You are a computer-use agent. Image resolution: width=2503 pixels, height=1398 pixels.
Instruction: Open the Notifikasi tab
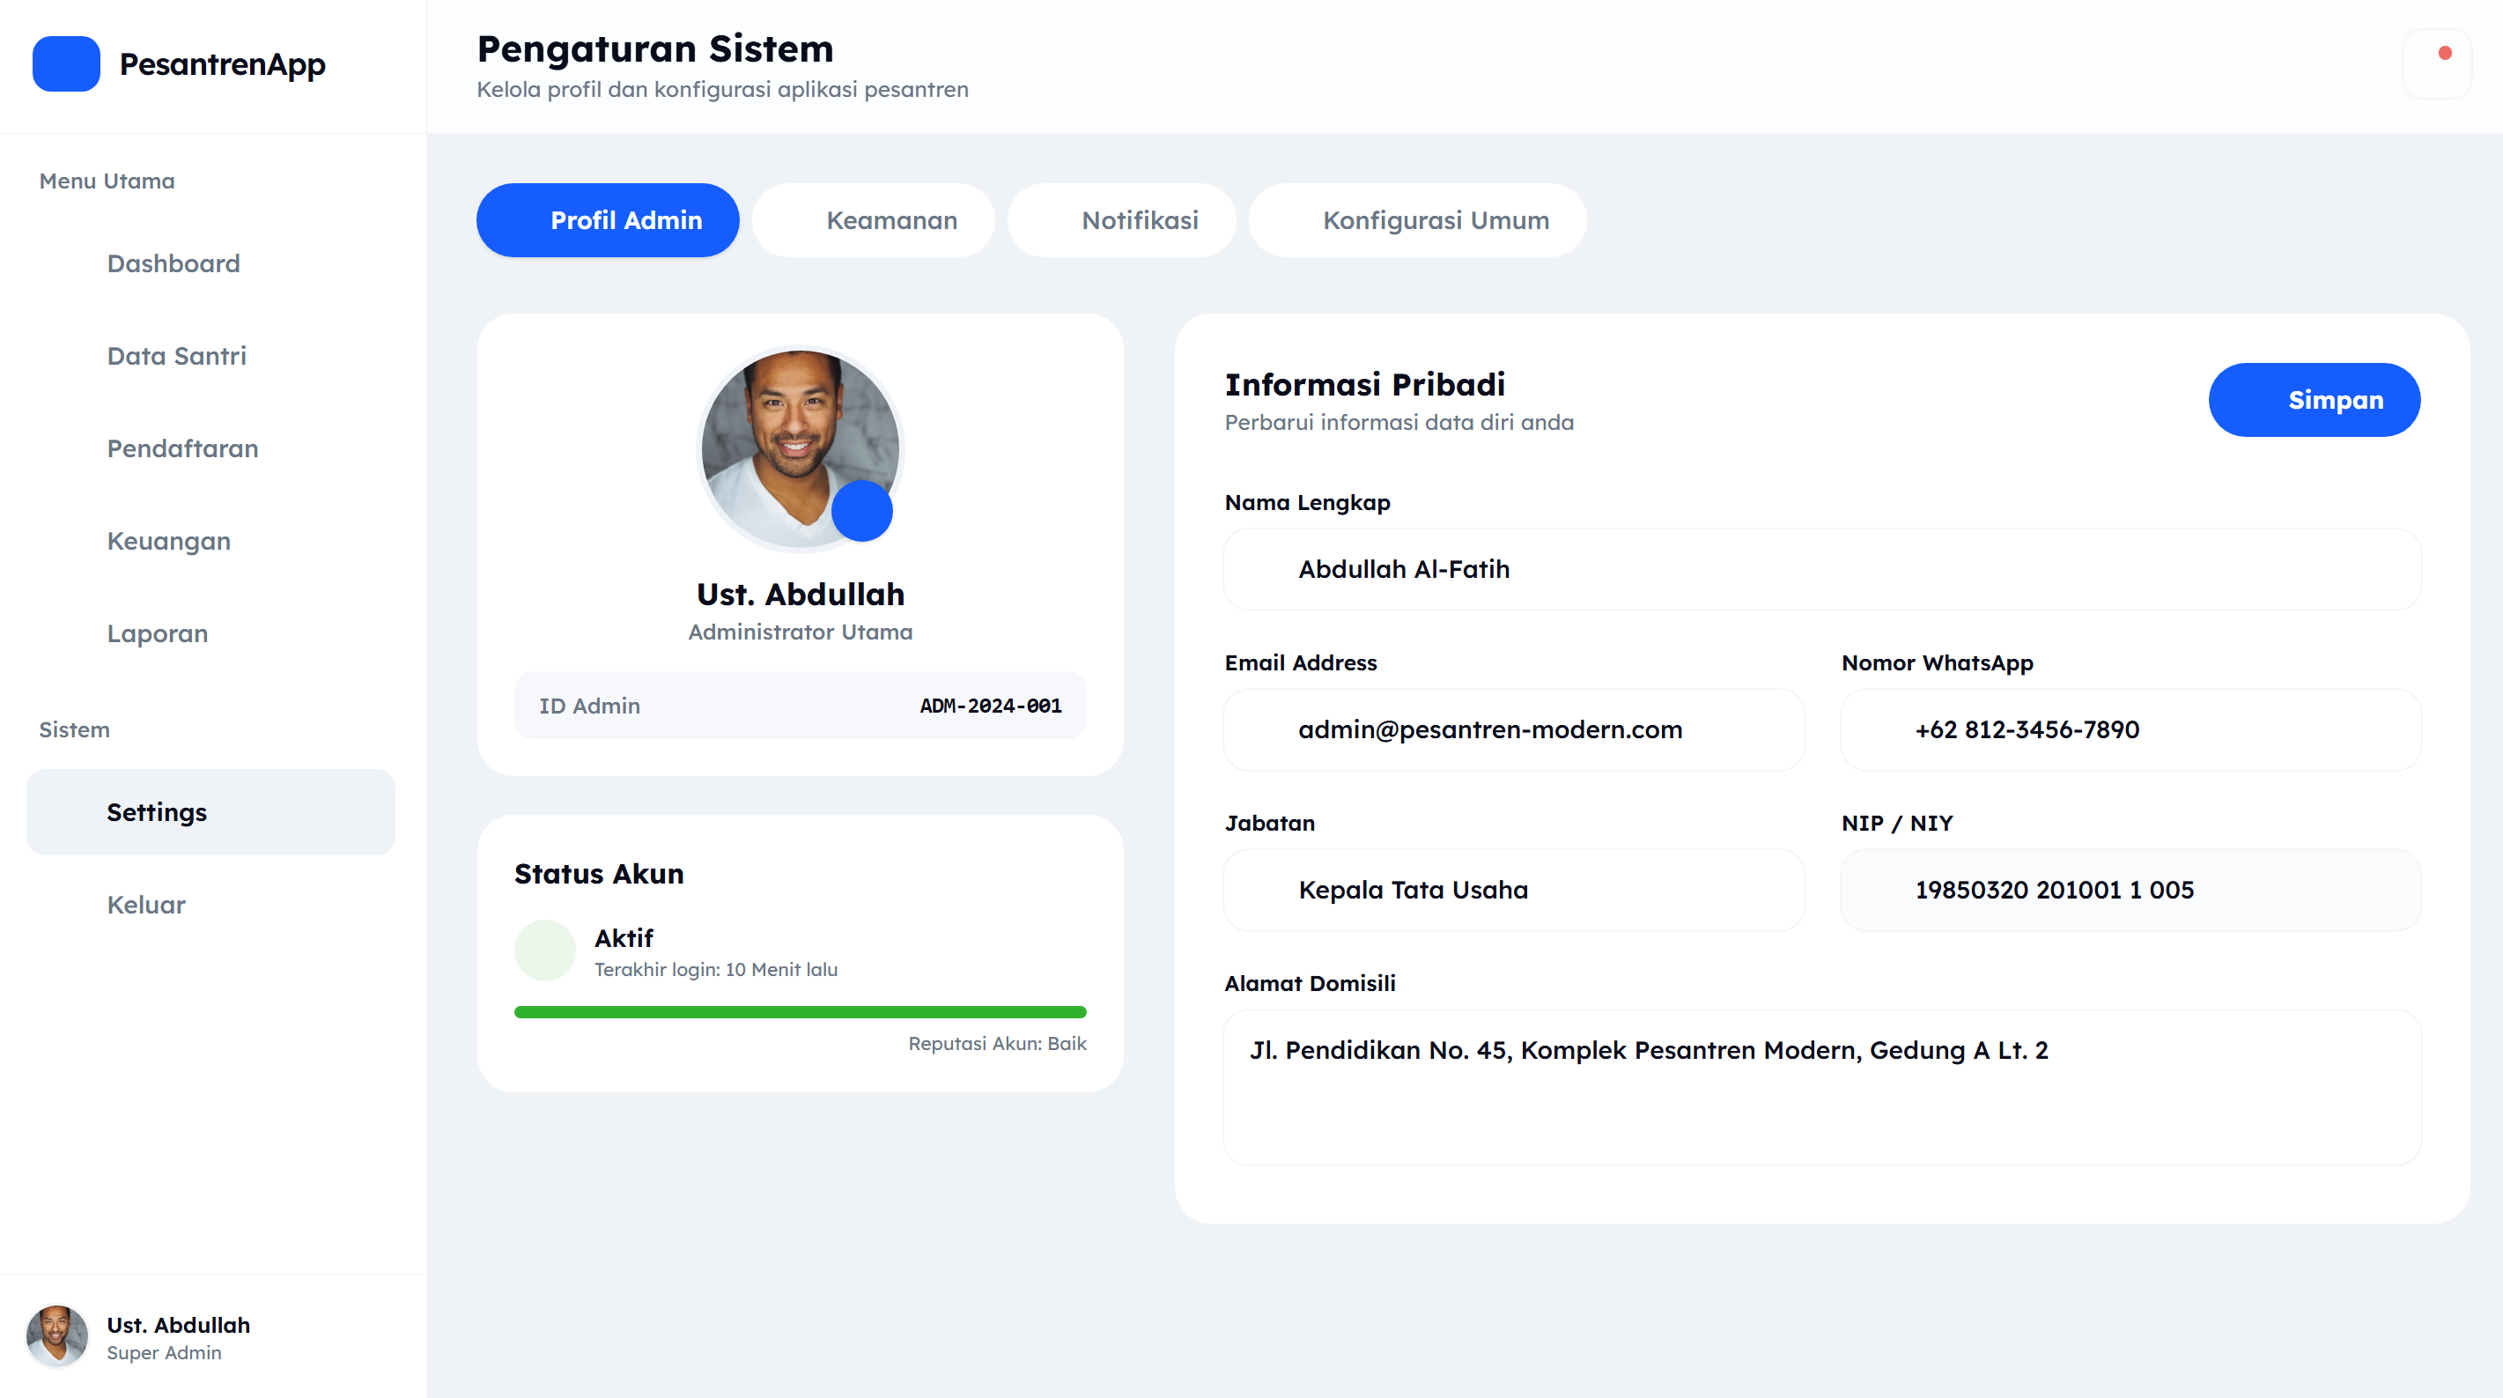pyautogui.click(x=1121, y=221)
